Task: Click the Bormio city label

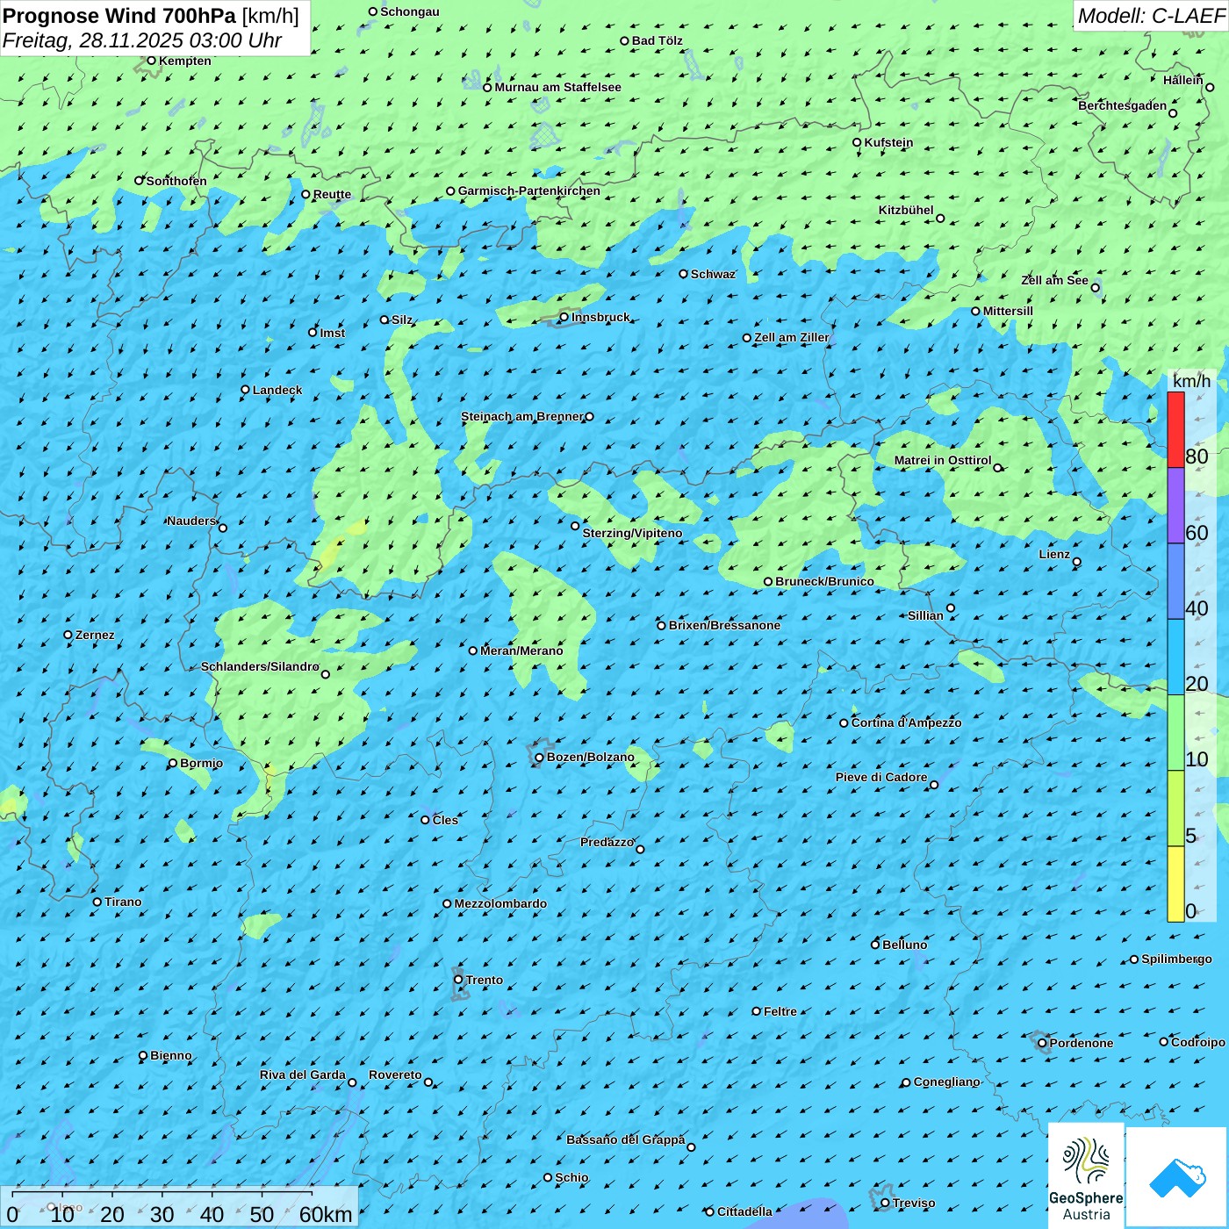Action: (201, 763)
